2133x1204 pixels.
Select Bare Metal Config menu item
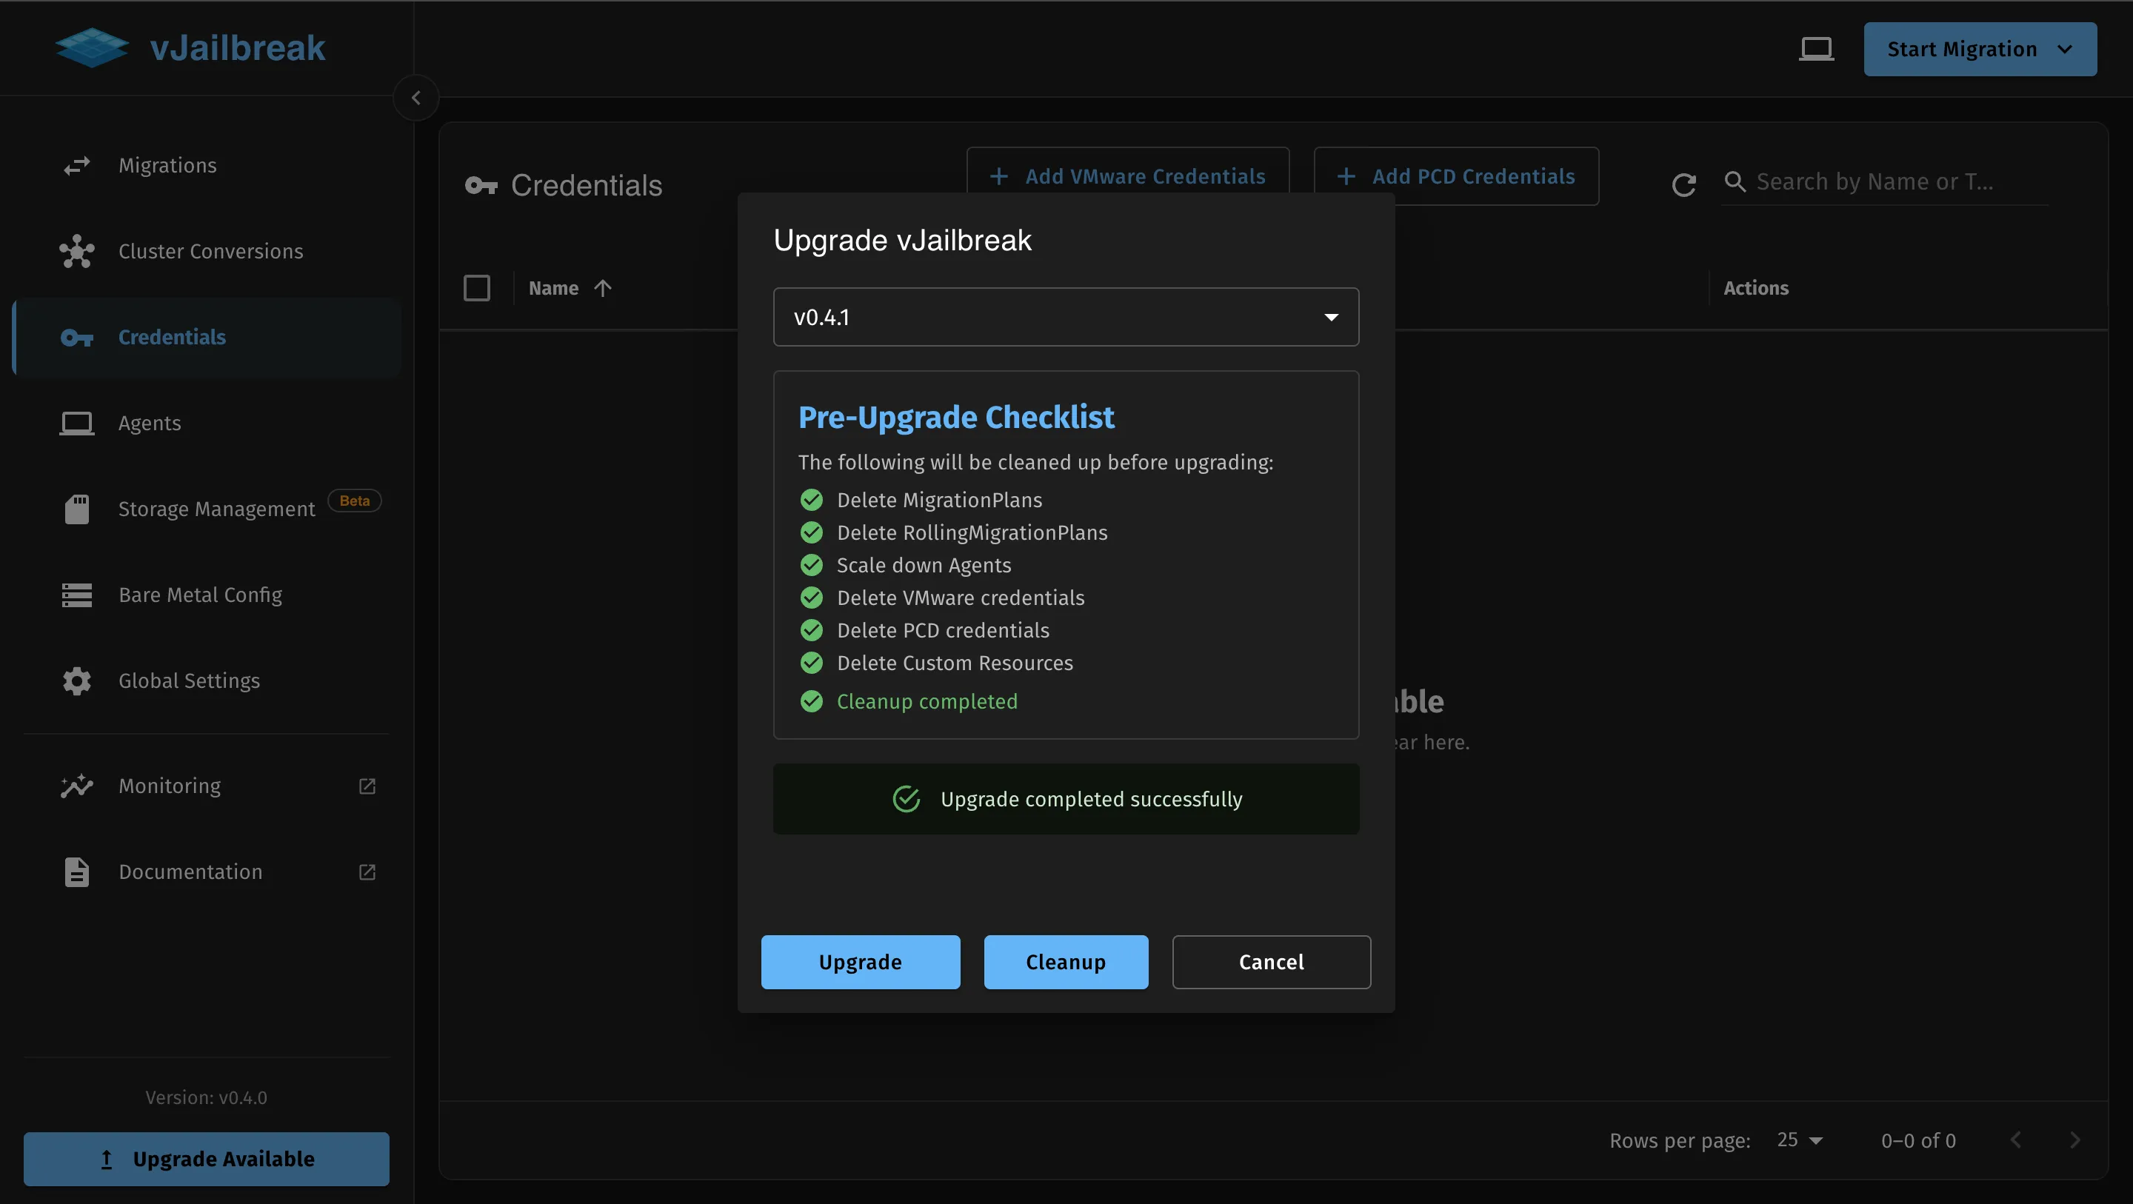point(199,595)
